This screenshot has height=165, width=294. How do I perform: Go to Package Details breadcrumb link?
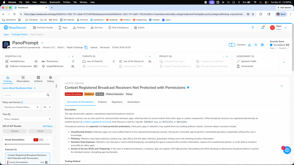tap(20, 35)
